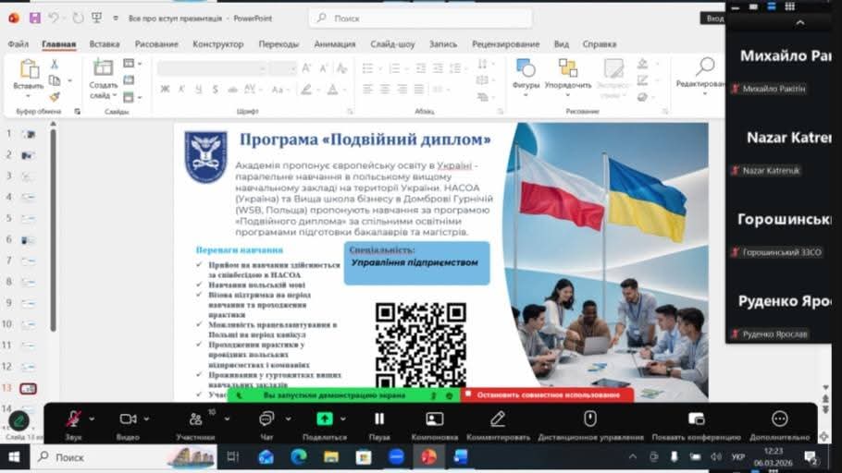
Task: Toggle camera with the Видео button
Action: (x=127, y=420)
